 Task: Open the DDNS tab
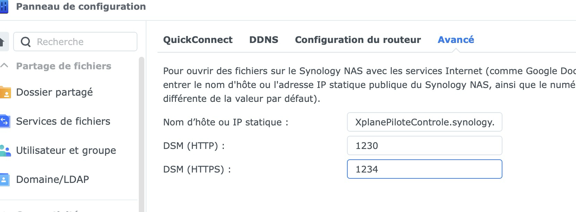pos(264,40)
